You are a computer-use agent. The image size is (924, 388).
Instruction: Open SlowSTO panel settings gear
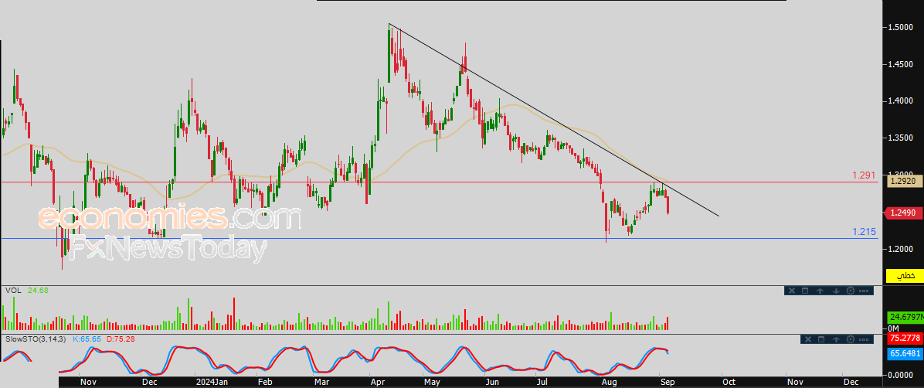pyautogui.click(x=851, y=339)
